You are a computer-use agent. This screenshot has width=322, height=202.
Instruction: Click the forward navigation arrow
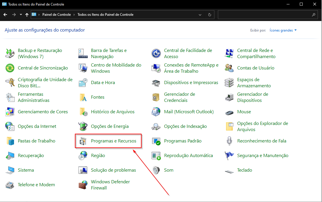pyautogui.click(x=14, y=15)
